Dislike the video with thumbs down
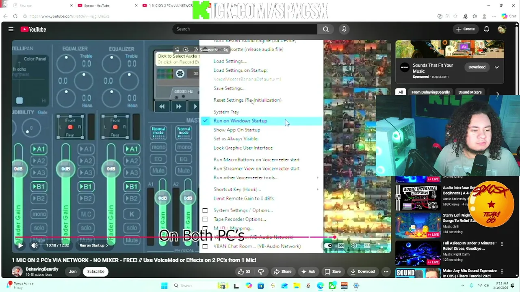The image size is (520, 292). click(x=261, y=271)
